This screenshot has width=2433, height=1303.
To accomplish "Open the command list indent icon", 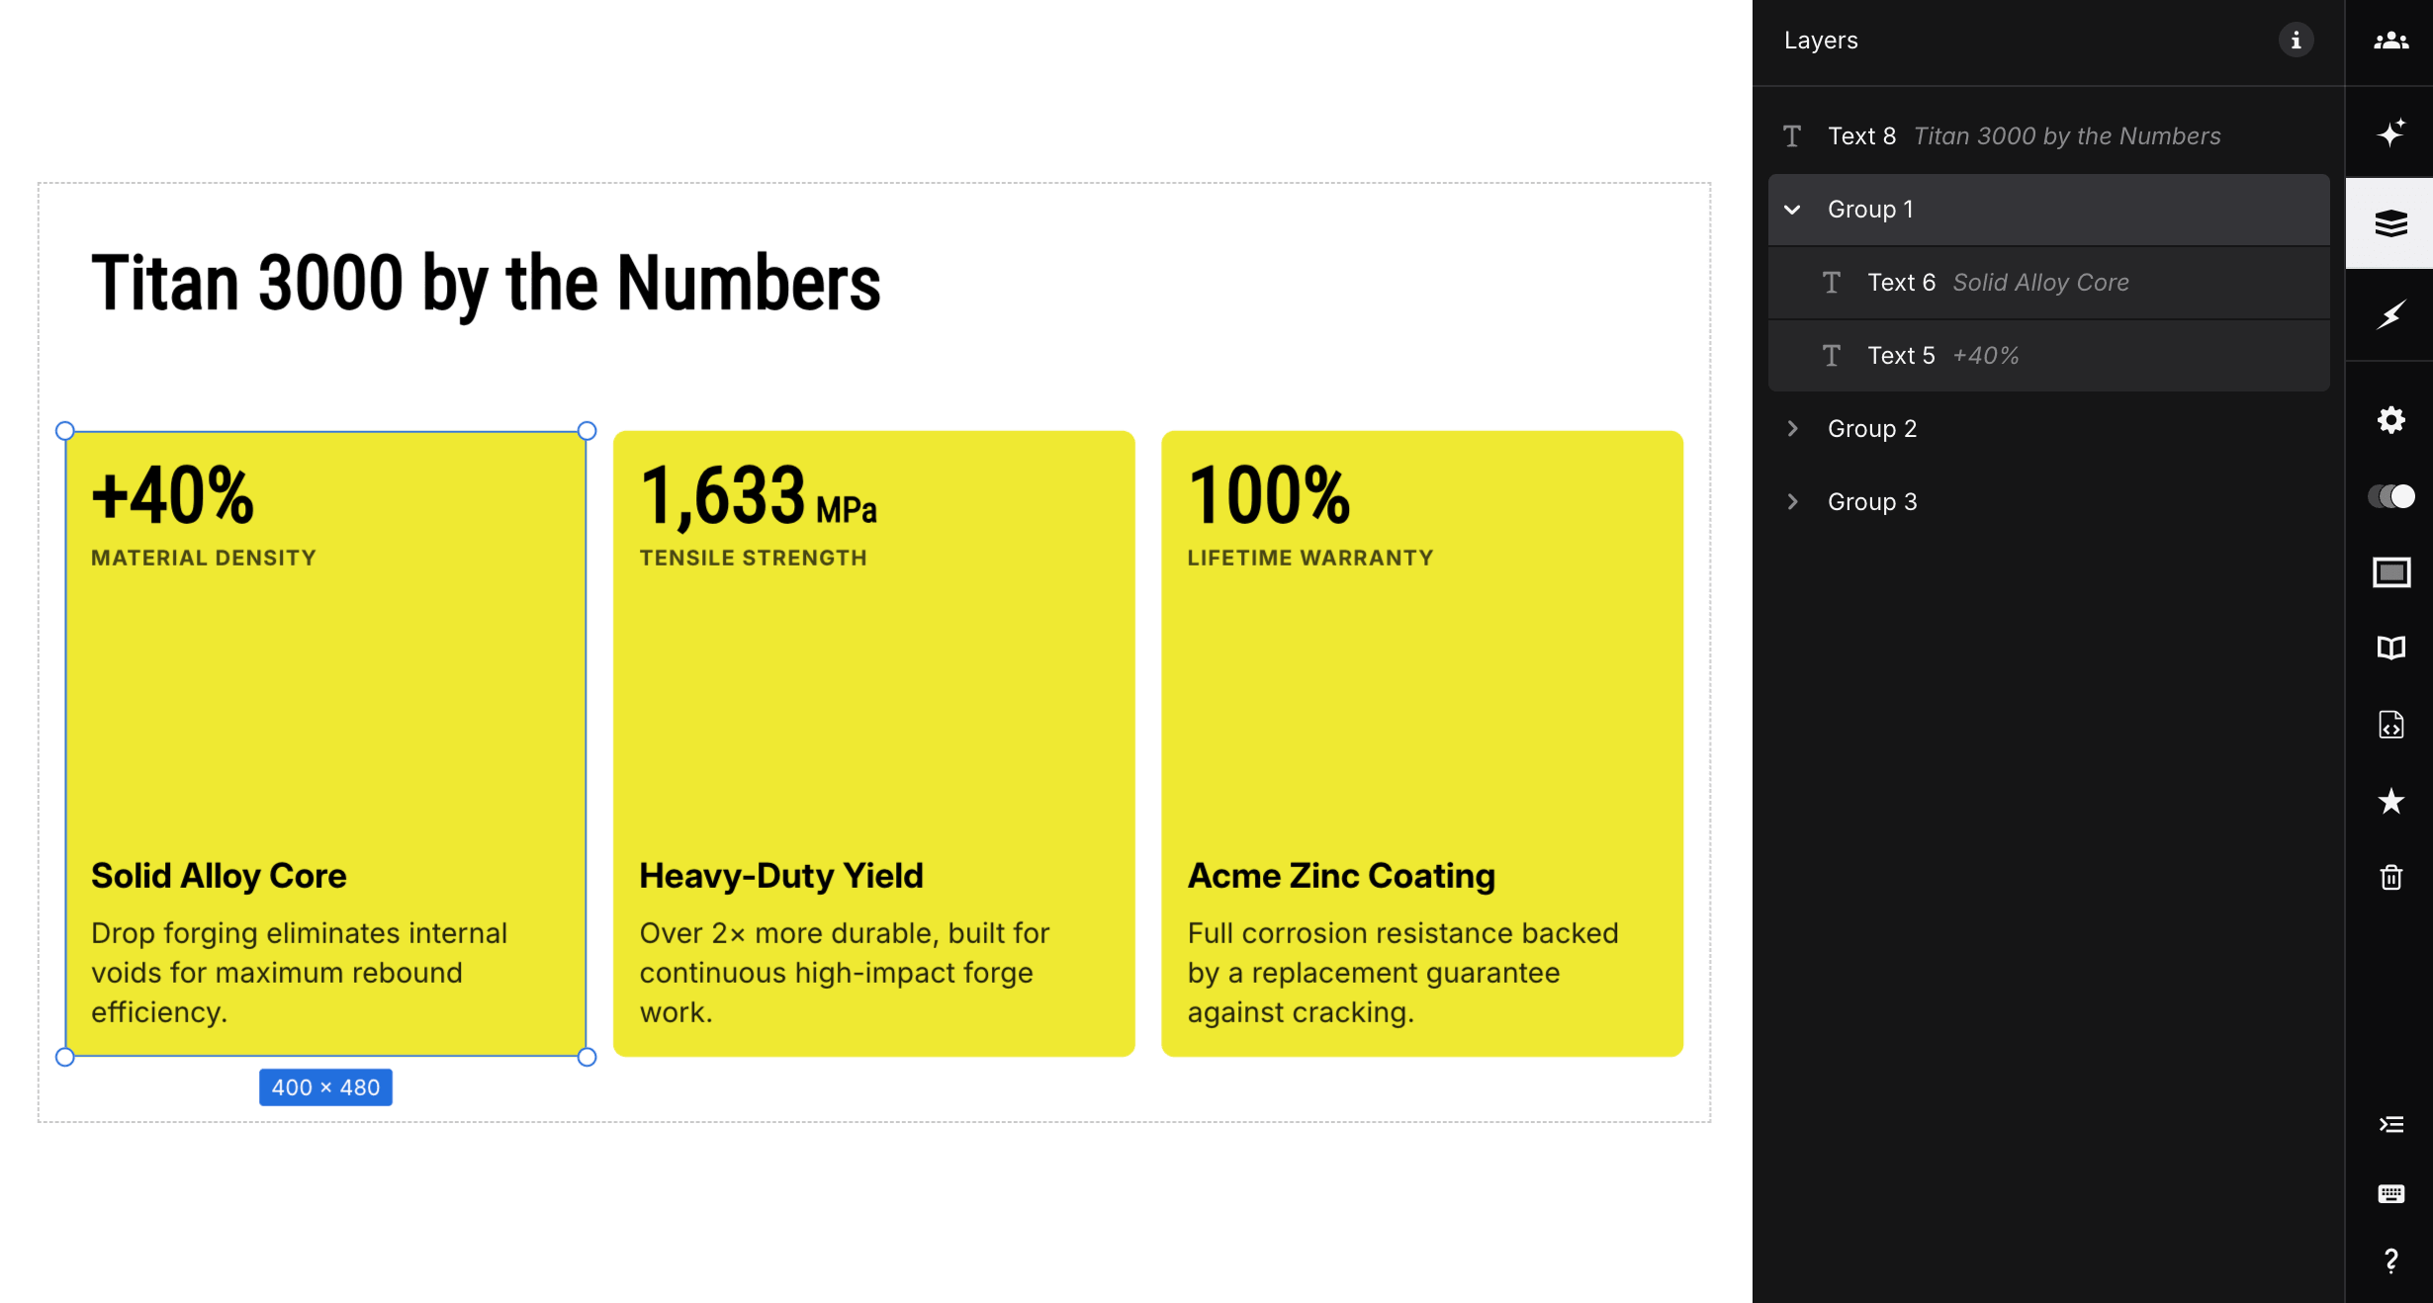I will [x=2390, y=1124].
